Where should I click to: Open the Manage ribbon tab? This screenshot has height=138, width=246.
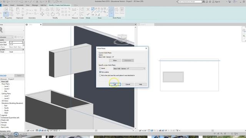pos(35,5)
